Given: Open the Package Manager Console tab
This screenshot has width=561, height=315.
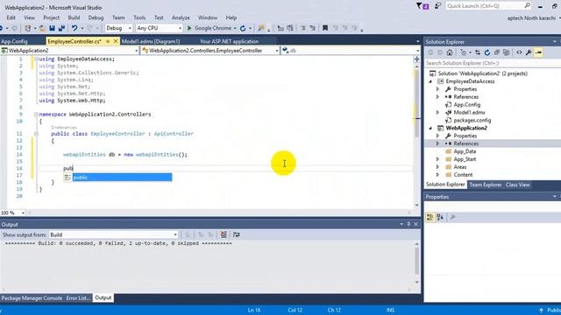Looking at the screenshot, I should (x=32, y=297).
